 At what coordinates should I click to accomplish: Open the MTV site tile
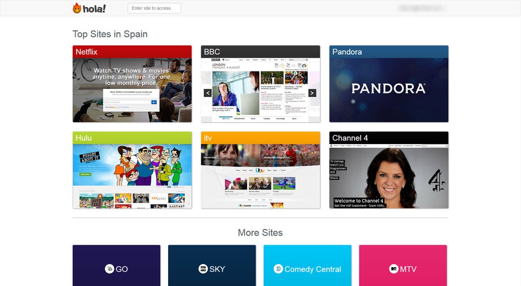pyautogui.click(x=403, y=266)
